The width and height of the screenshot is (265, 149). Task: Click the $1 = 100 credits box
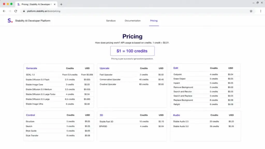pyautogui.click(x=132, y=51)
